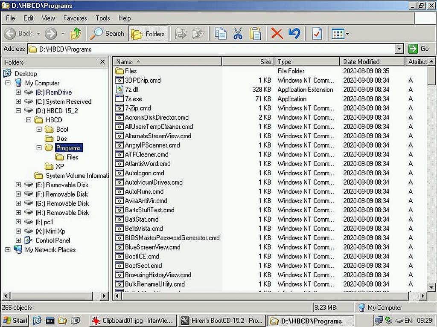Open the Views dropdown button

pos(340,34)
